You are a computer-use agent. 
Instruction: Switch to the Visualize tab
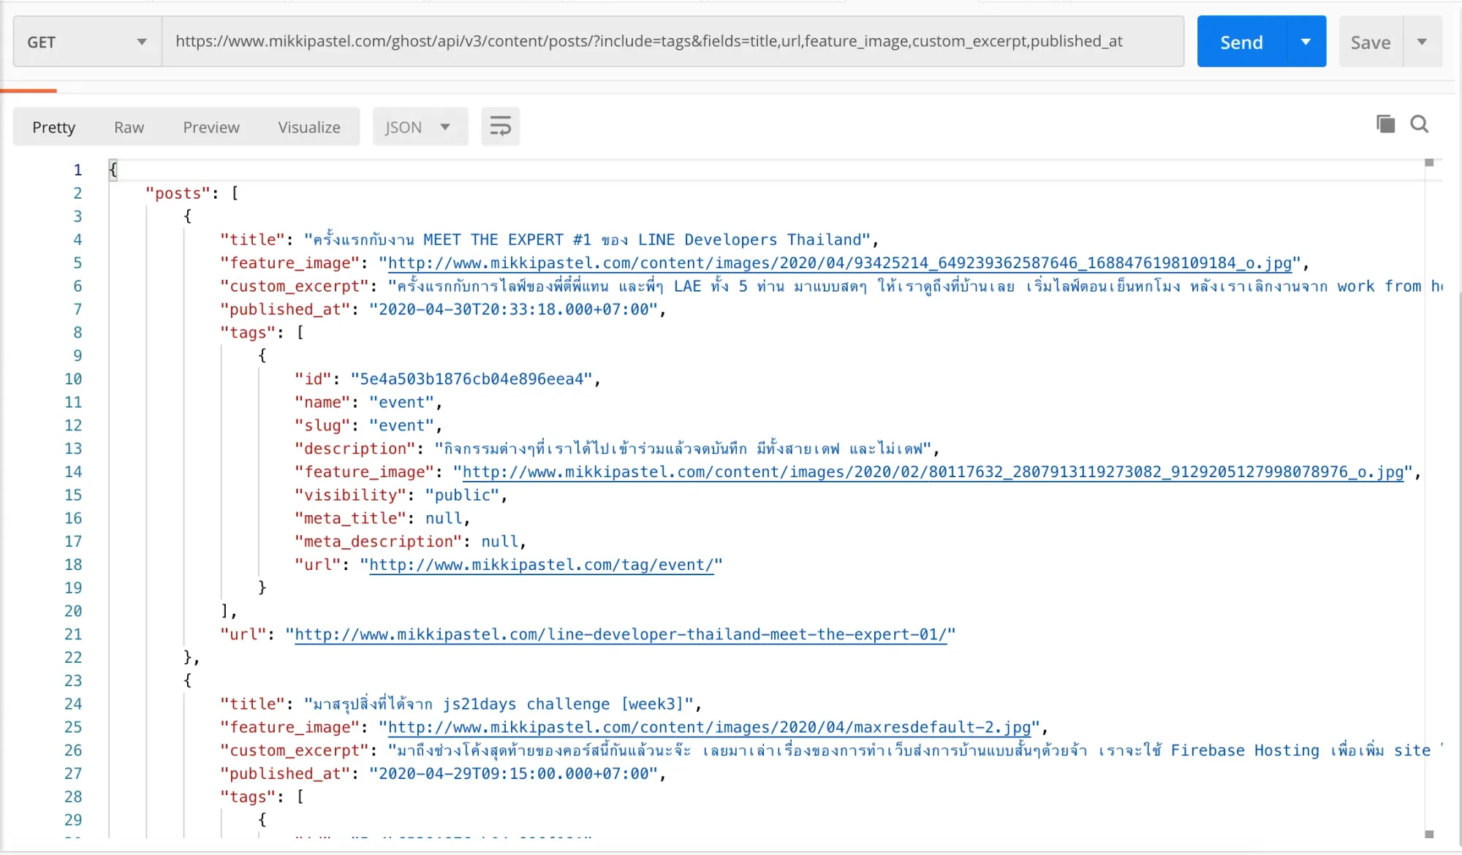coord(309,127)
